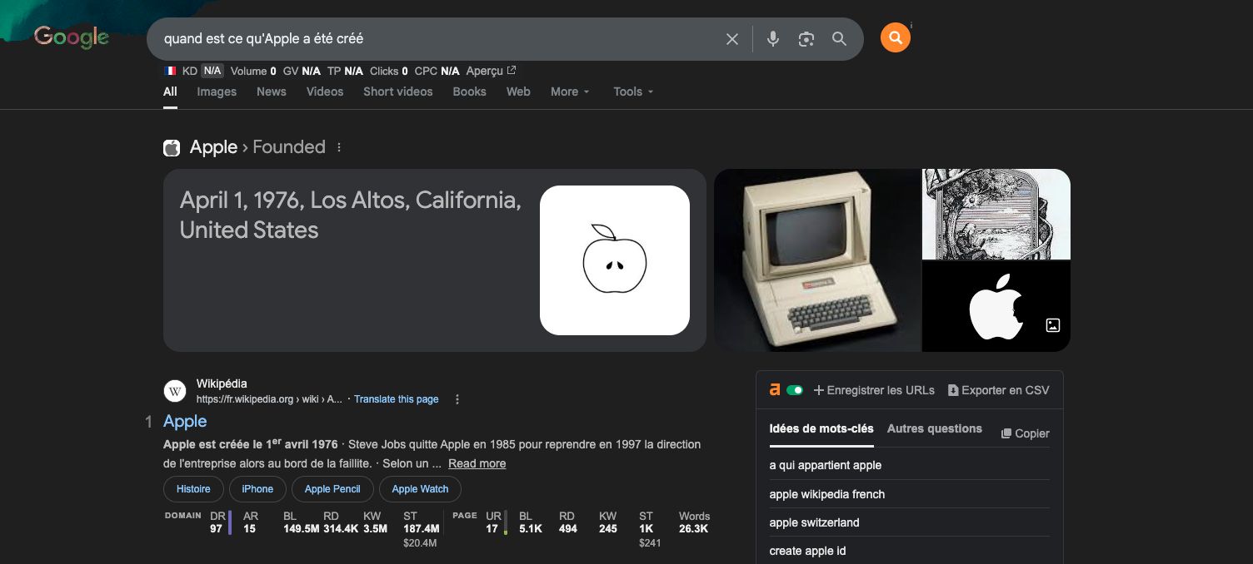Screen dimensions: 1253x564
Task: Click the orange profile avatar icon
Action: coord(896,37)
